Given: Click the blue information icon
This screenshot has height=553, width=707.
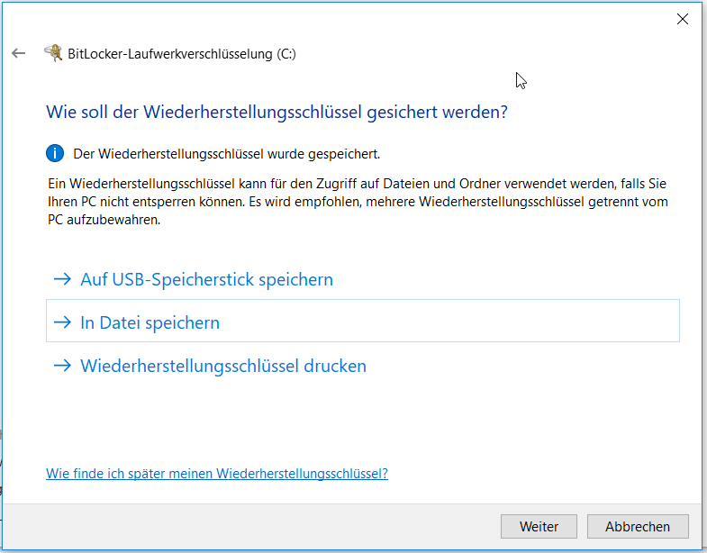Looking at the screenshot, I should pyautogui.click(x=56, y=153).
